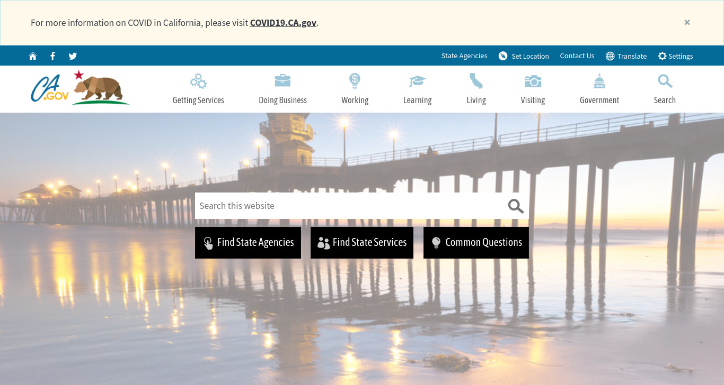The height and width of the screenshot is (385, 724).
Task: Click the Doing Business briefcase icon
Action: (282, 80)
